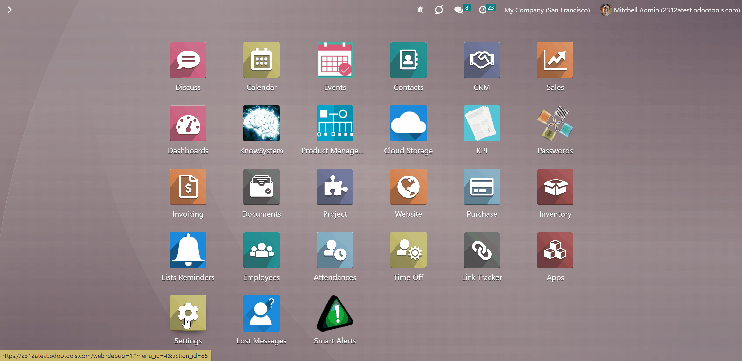The height and width of the screenshot is (361, 742).
Task: Open the Project app
Action: pyautogui.click(x=335, y=187)
